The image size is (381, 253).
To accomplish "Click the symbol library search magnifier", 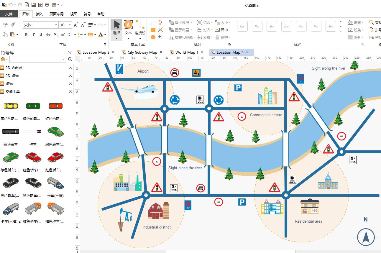I will pyautogui.click(x=70, y=59).
